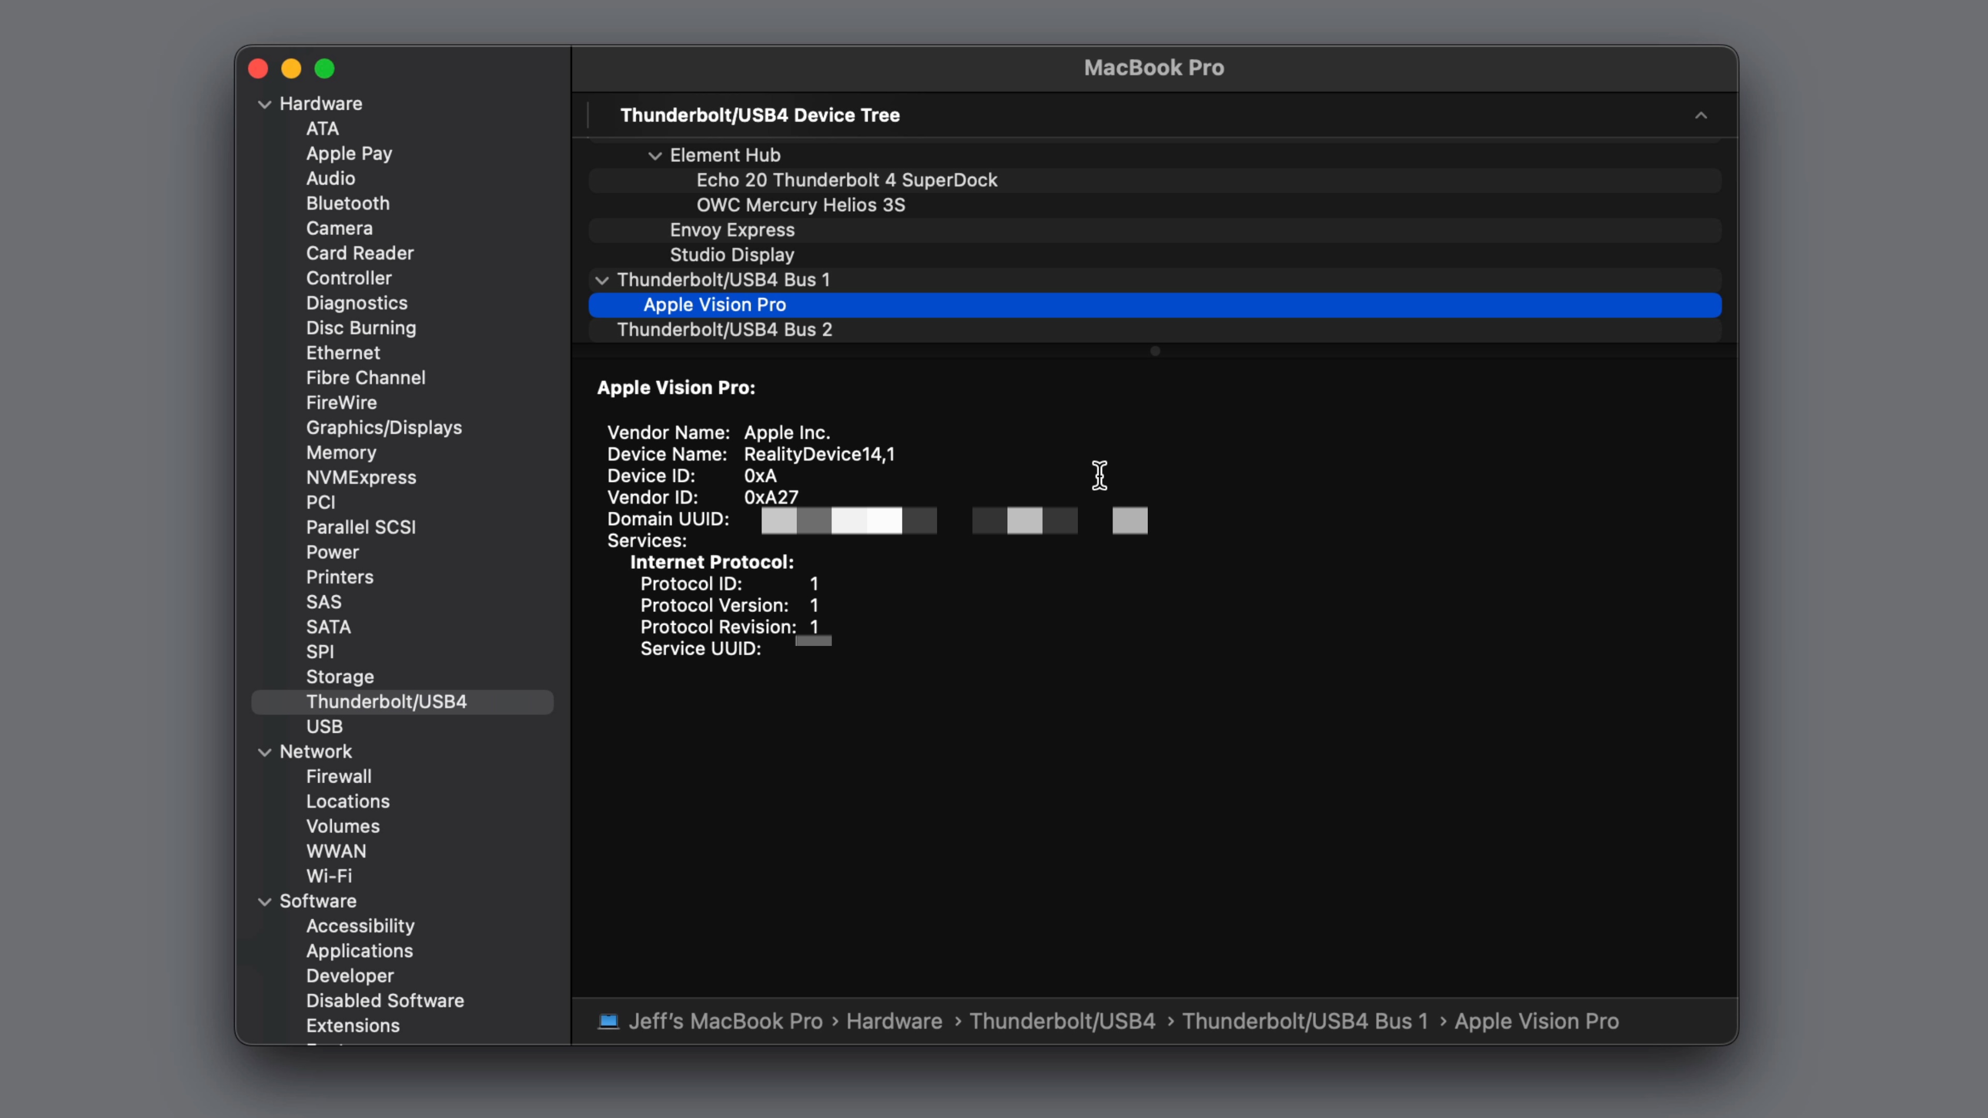Collapse the Thunderbolt/USB4 Device Tree panel via its chevron
Image resolution: width=1988 pixels, height=1118 pixels.
click(x=1701, y=116)
